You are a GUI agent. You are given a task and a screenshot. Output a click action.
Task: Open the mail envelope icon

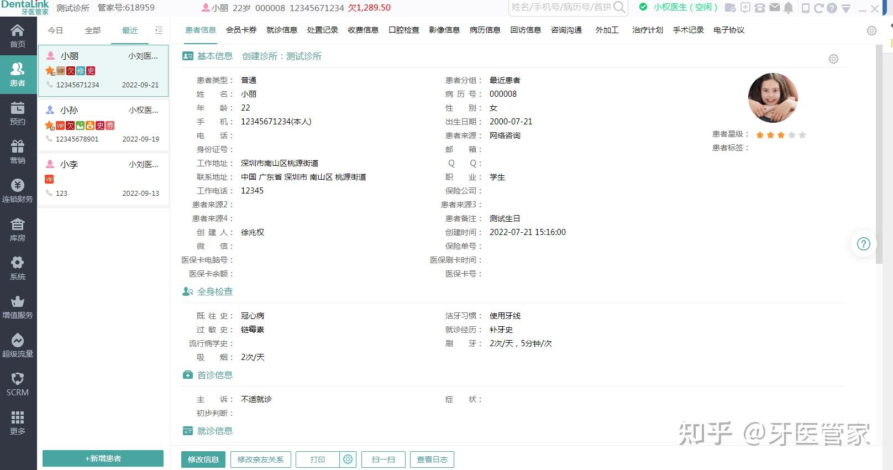(x=775, y=8)
